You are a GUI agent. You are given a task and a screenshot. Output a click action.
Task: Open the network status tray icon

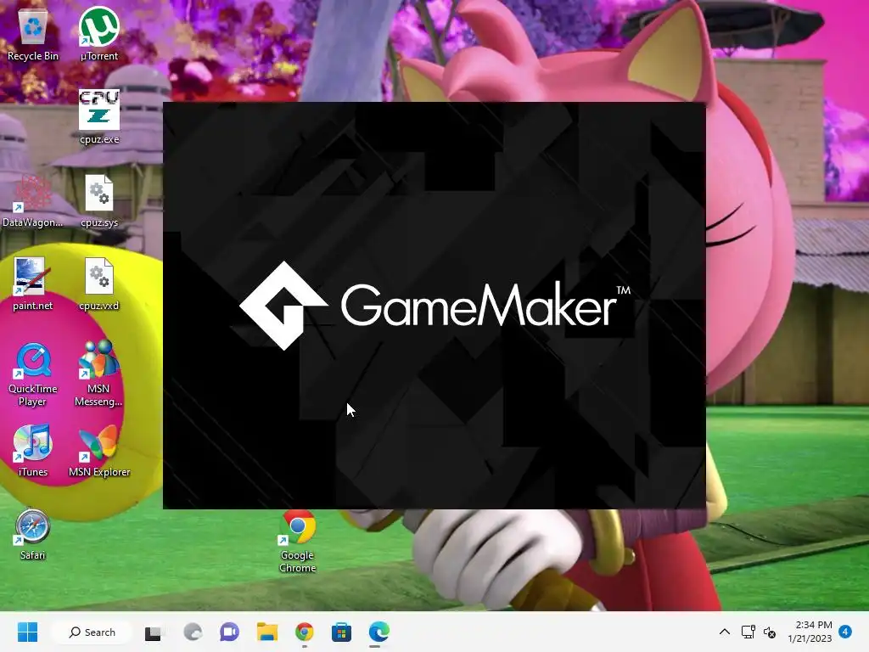coord(748,632)
